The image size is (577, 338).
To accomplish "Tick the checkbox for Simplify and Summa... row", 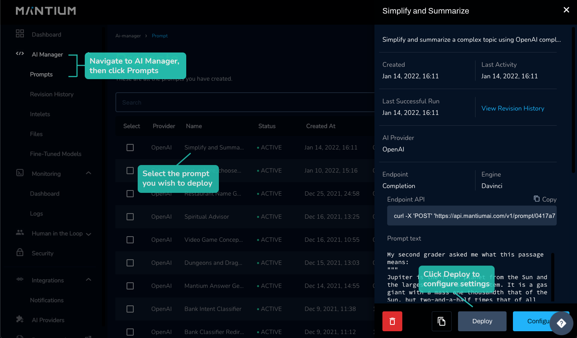I will point(130,148).
